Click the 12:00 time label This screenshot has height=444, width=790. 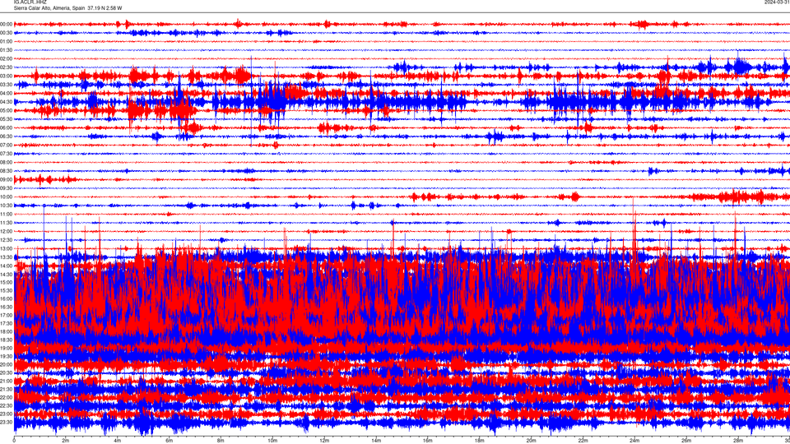click(7, 231)
